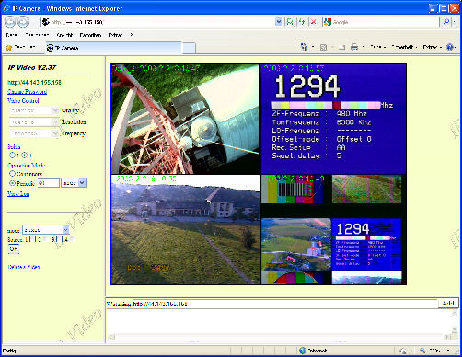Open the third menu bar item

pyautogui.click(x=64, y=35)
